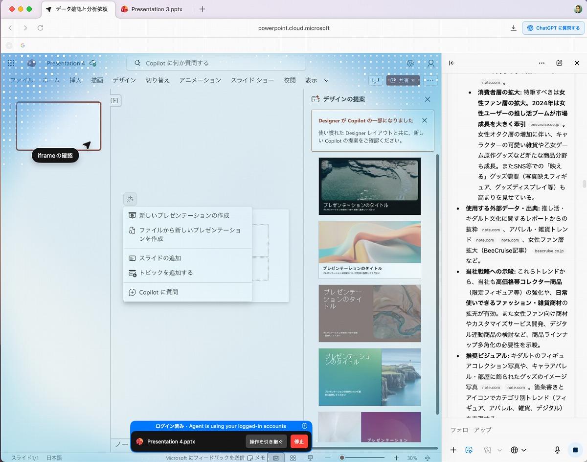This screenshot has height=462, width=587.
Task: Expand the ribbon tabs overflow chevron
Action: (x=326, y=80)
